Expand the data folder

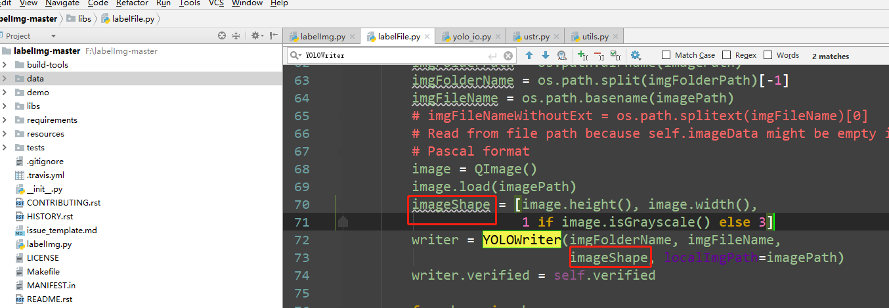tap(5, 79)
